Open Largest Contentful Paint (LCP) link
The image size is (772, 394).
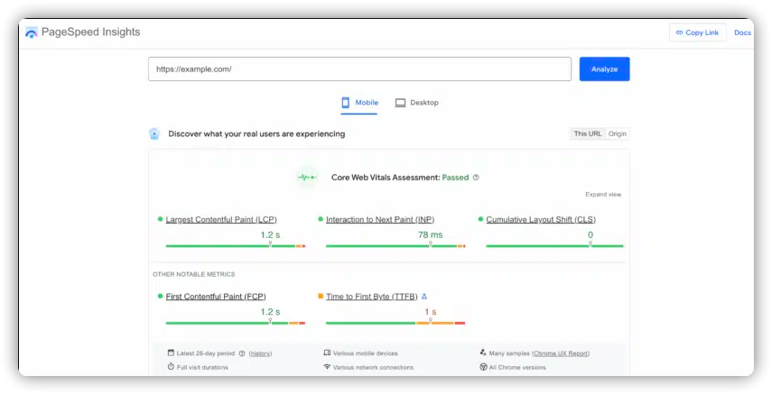(221, 220)
